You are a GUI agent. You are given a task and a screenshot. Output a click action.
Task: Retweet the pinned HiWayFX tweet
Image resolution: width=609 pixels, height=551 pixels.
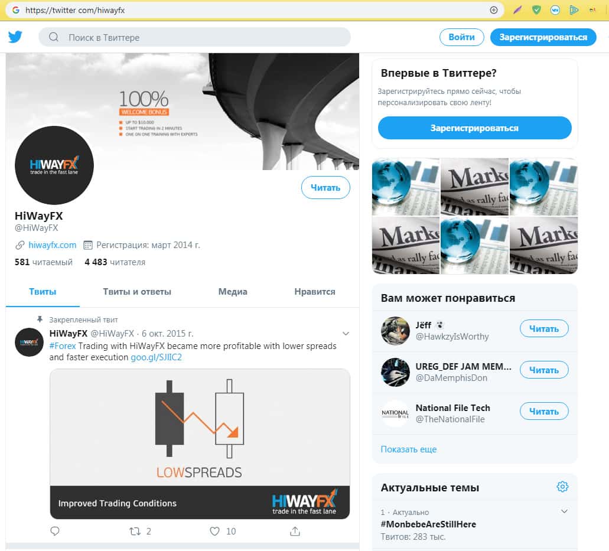(135, 531)
